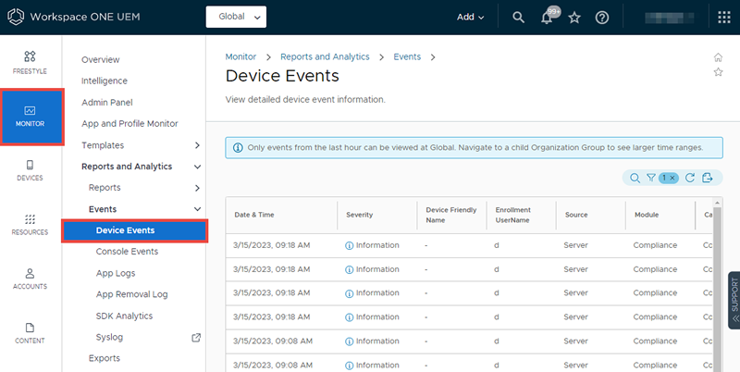Image resolution: width=740 pixels, height=372 pixels.
Task: Open the Add menu
Action: click(x=470, y=17)
